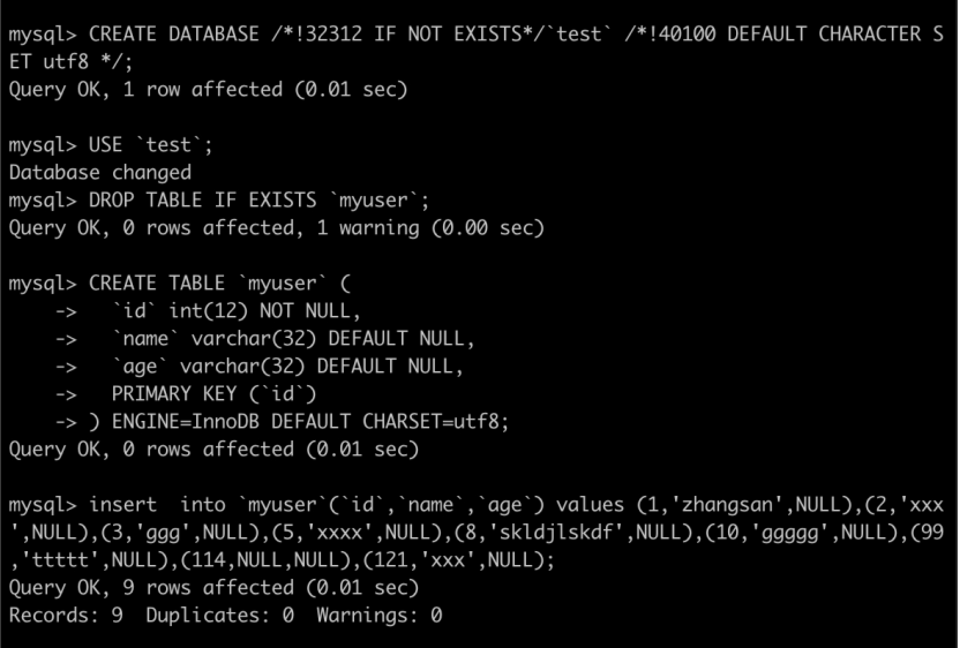Click the '1 warning' output text
Image resolution: width=960 pixels, height=648 pixels.
point(368,228)
